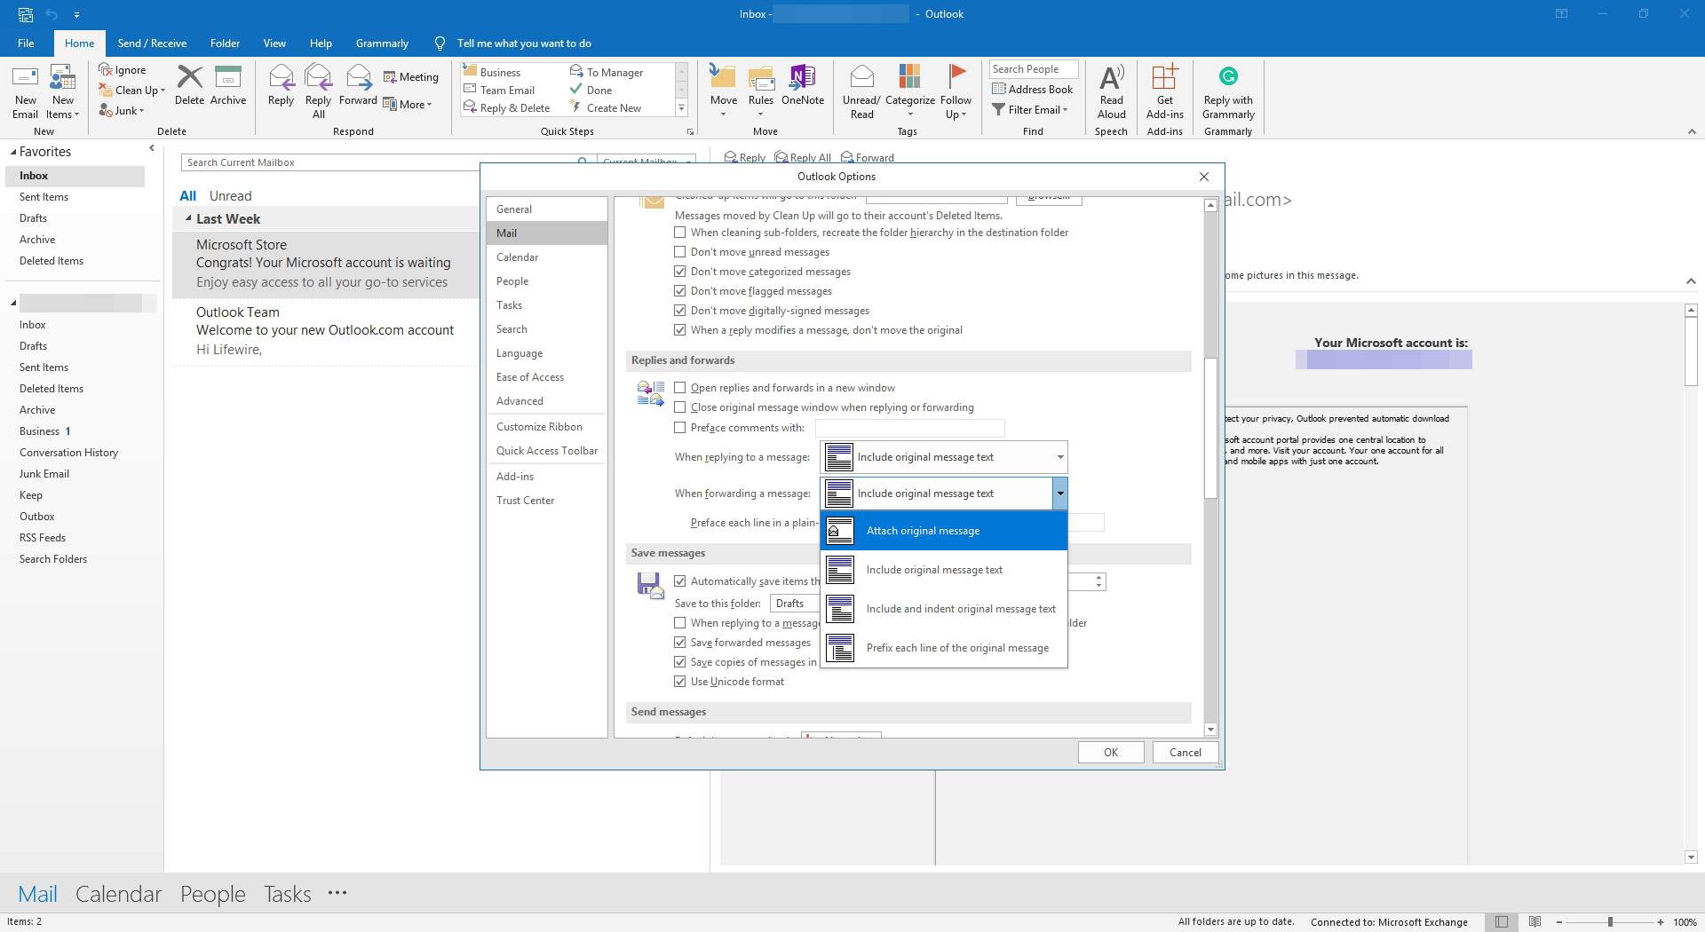Viewport: 1705px width, 932px height.
Task: Adjust the zoom slider in status bar
Action: point(1609,922)
